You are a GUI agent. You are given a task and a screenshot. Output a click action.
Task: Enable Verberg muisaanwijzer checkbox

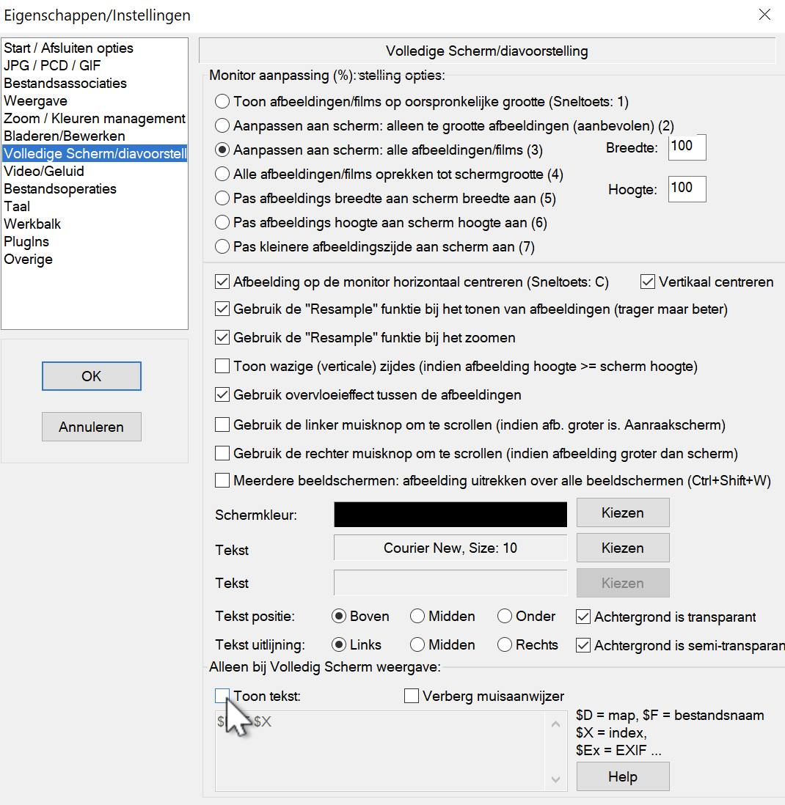tap(412, 696)
